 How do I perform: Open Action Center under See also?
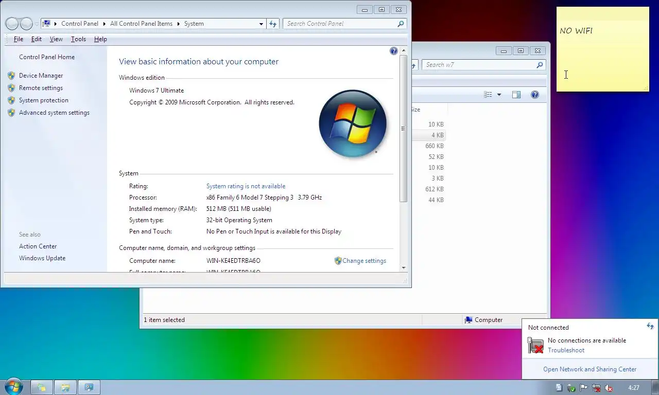coord(38,246)
